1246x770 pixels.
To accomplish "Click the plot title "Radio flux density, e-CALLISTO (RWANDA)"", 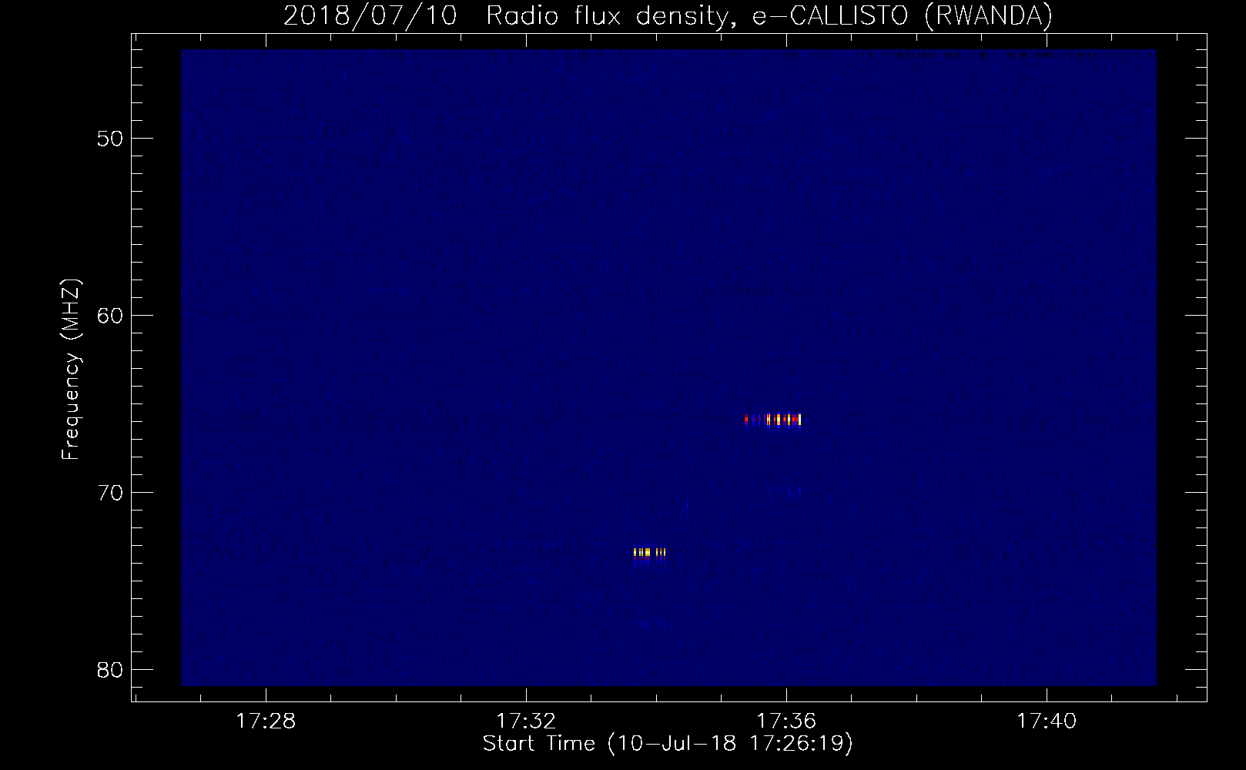I will click(x=769, y=15).
